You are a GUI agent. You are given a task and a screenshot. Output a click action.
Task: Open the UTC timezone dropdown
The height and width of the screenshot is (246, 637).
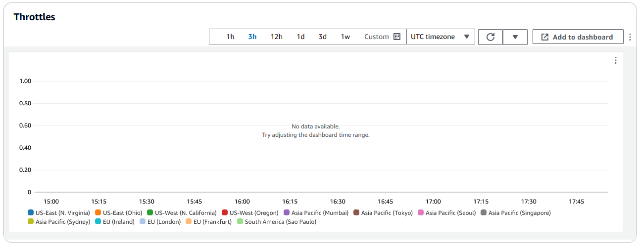point(440,37)
